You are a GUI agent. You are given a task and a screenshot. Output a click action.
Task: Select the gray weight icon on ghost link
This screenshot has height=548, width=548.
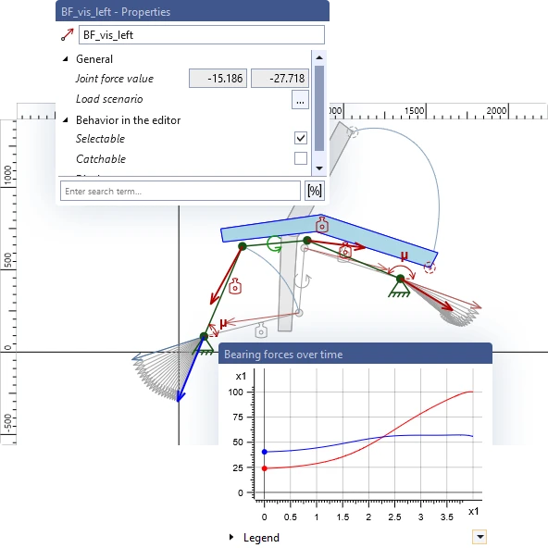pyautogui.click(x=261, y=330)
